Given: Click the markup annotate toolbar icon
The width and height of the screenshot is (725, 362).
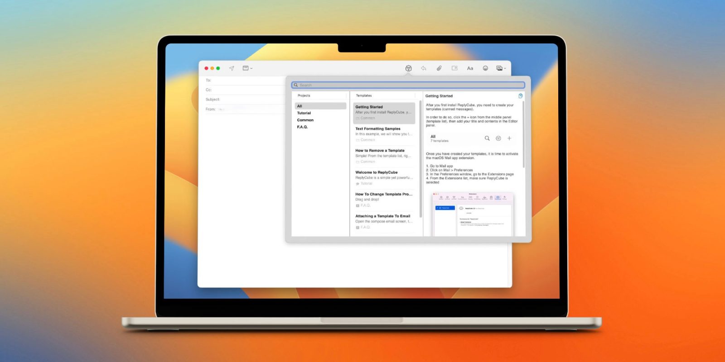Looking at the screenshot, I should click(454, 68).
